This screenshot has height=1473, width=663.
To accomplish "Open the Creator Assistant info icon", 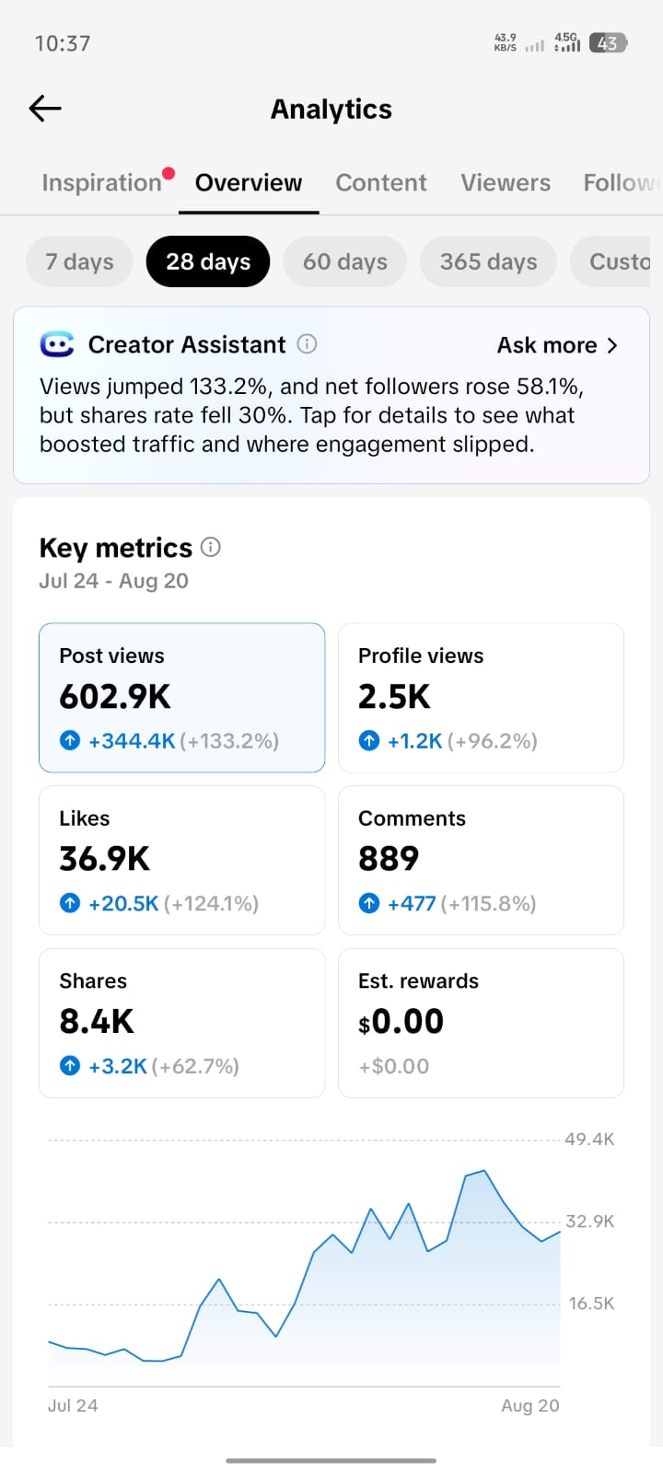I will [308, 344].
